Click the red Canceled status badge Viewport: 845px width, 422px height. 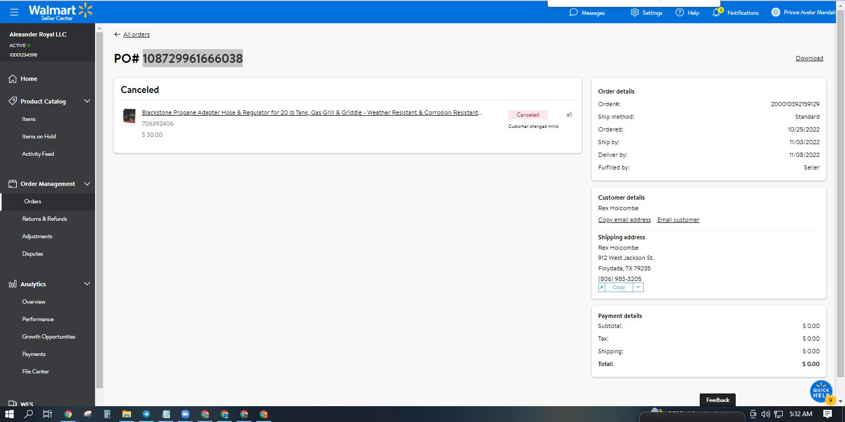(528, 115)
